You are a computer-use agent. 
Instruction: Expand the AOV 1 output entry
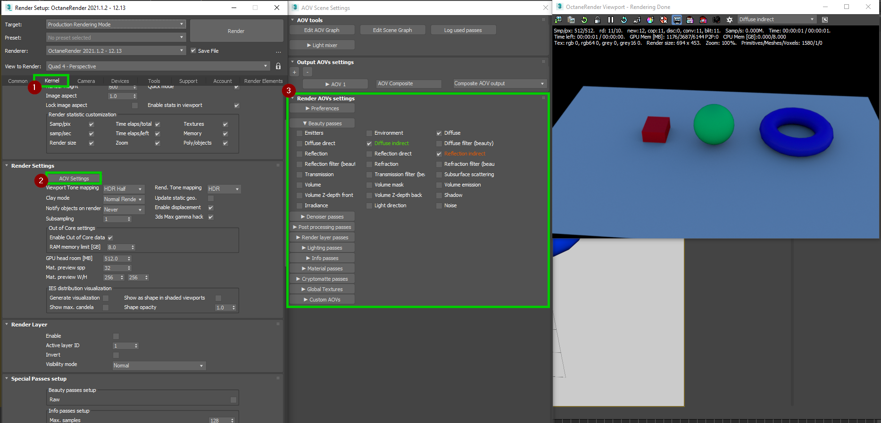pos(335,84)
